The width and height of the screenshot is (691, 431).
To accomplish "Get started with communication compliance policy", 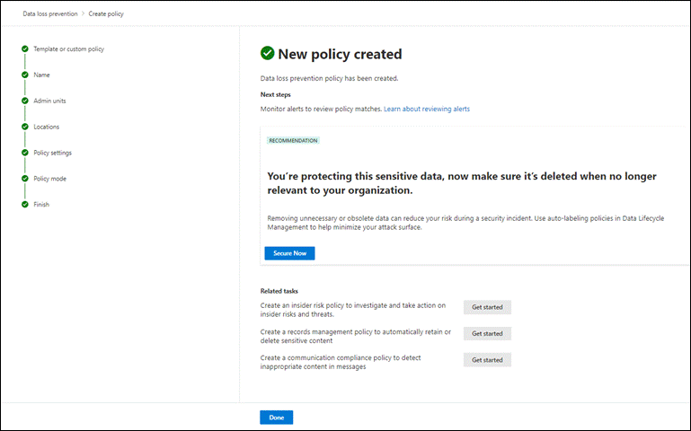I will (487, 360).
